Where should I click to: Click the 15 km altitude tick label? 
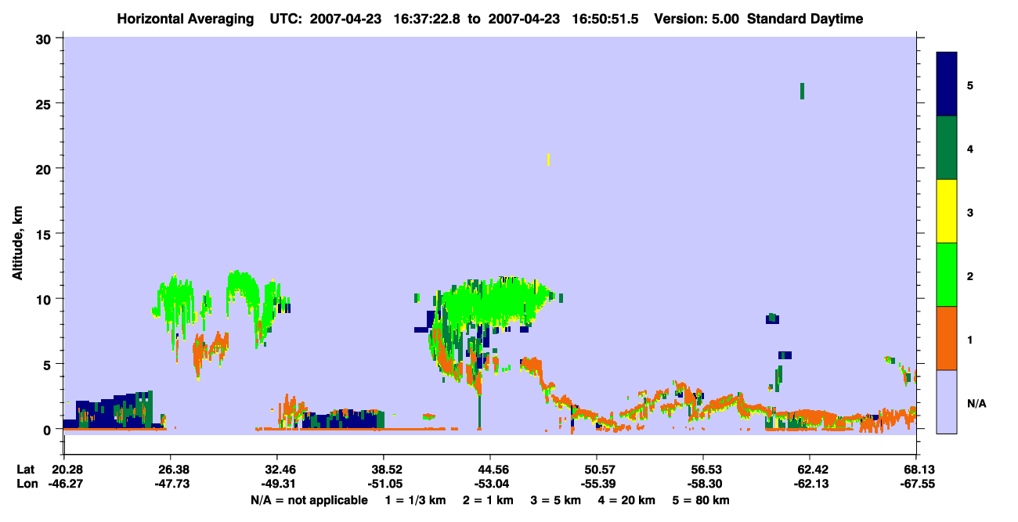[x=45, y=234]
